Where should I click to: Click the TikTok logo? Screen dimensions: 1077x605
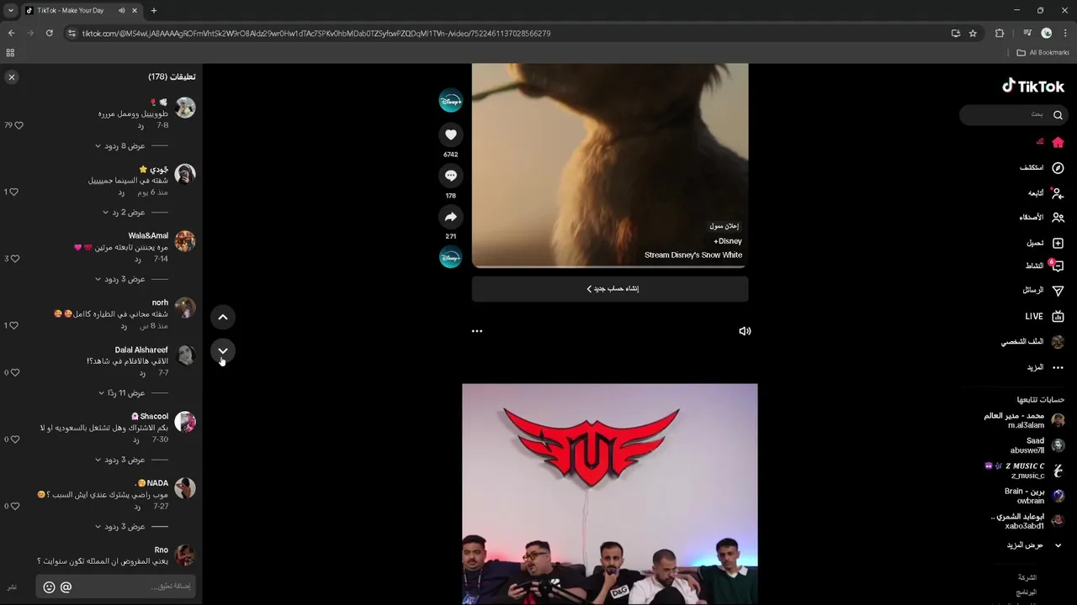coord(1033,86)
